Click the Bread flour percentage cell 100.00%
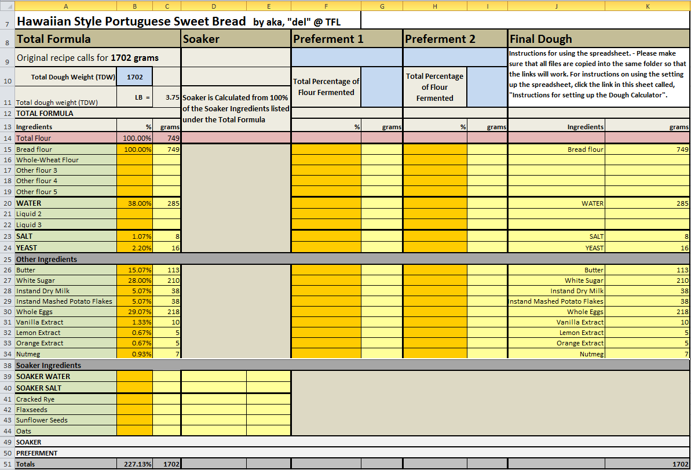Viewport: 691px width, 470px height. [135, 149]
